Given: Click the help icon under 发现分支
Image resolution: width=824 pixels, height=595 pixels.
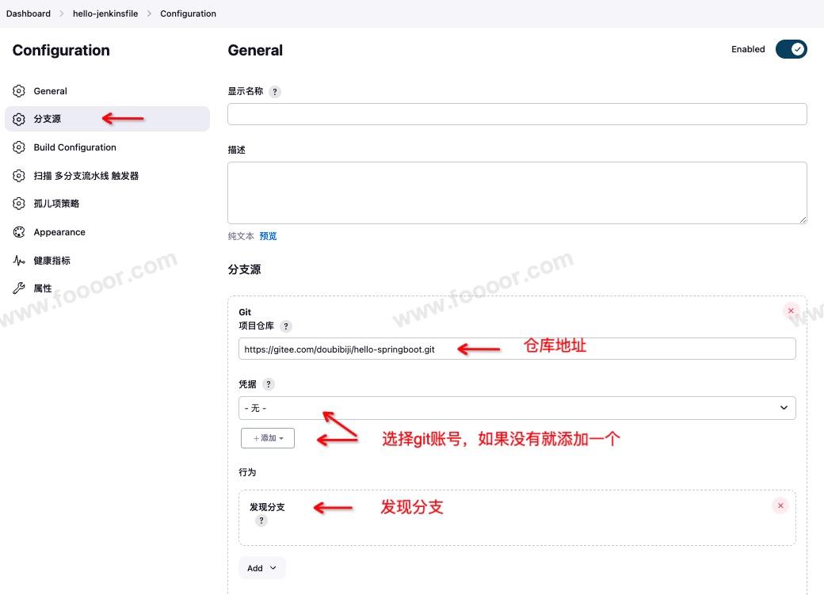Looking at the screenshot, I should [x=261, y=521].
